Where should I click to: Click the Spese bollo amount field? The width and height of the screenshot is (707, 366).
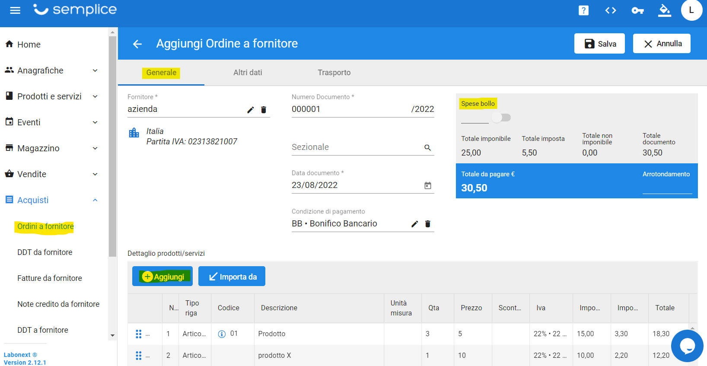pos(475,117)
